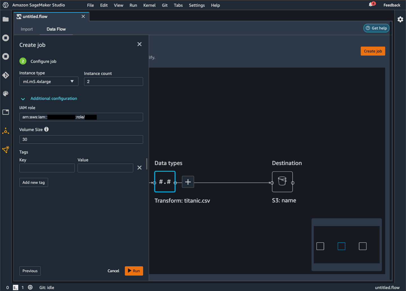
Task: Click the palette icon in left sidebar
Action: [6, 94]
